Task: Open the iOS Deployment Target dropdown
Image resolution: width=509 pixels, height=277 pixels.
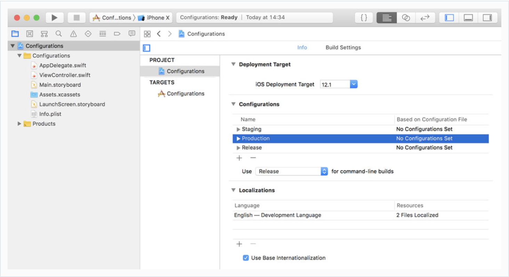Action: pyautogui.click(x=354, y=84)
